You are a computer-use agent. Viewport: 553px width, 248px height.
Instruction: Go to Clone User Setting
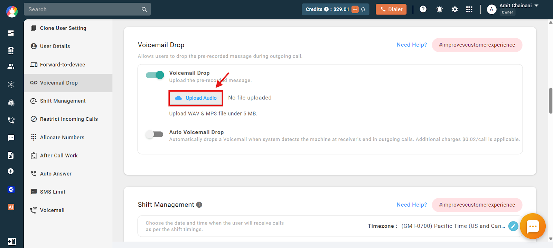[68, 28]
